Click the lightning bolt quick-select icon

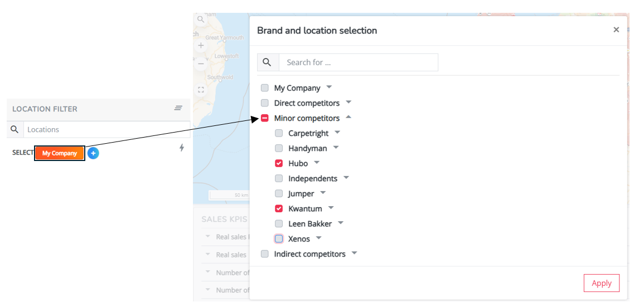pyautogui.click(x=182, y=148)
